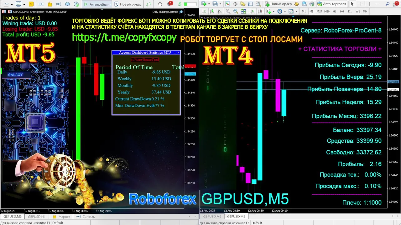Expand MT5 chart type dropdown arrow
Viewport: 401px width, 225px height.
(x=12, y=4)
